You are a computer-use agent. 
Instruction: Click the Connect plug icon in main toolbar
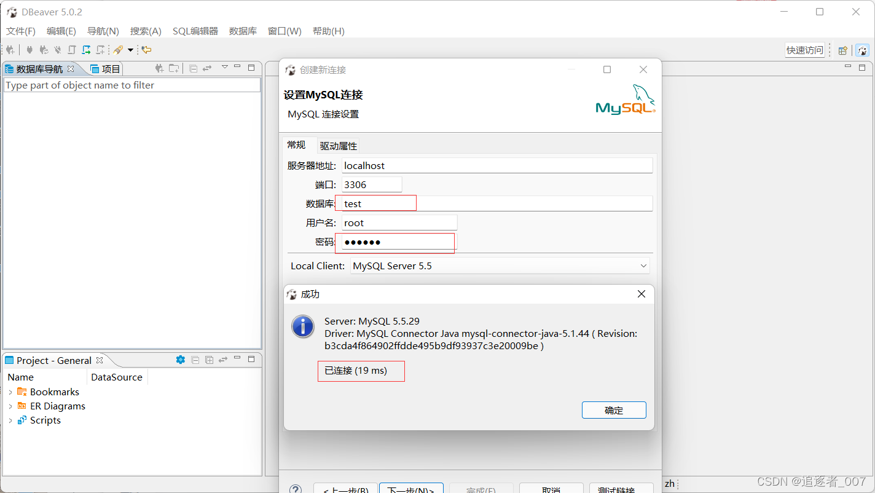coord(29,50)
